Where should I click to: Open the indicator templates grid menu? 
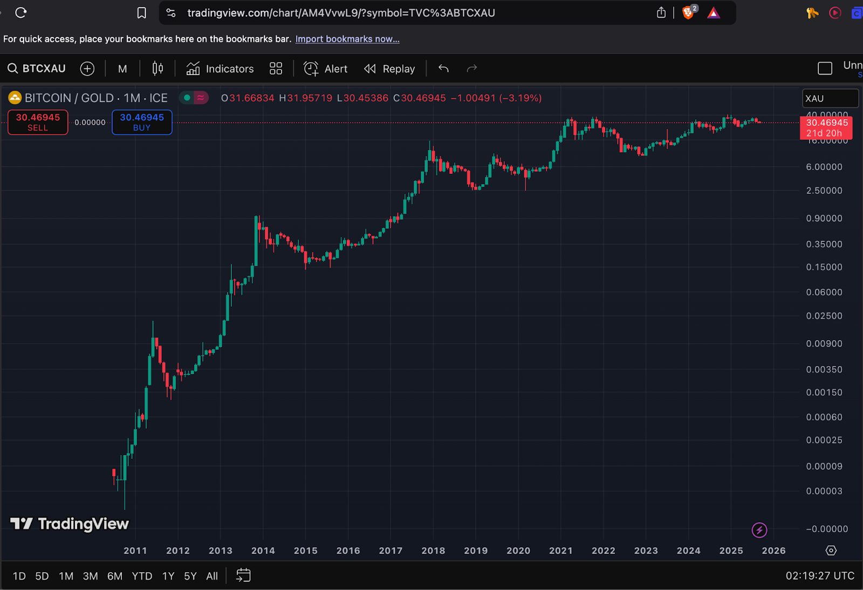click(x=276, y=68)
